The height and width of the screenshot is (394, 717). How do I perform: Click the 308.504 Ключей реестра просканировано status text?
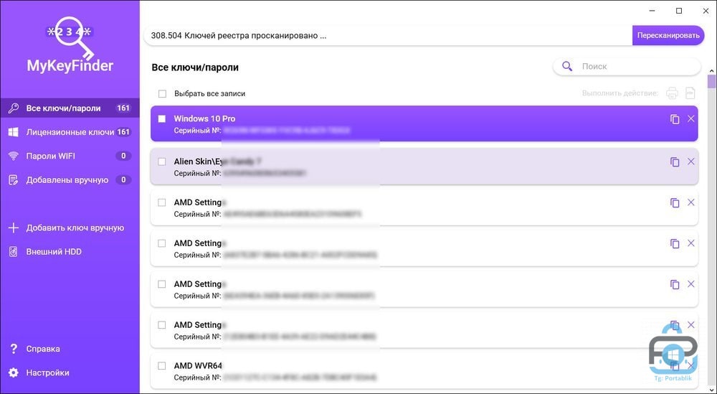tap(239, 36)
